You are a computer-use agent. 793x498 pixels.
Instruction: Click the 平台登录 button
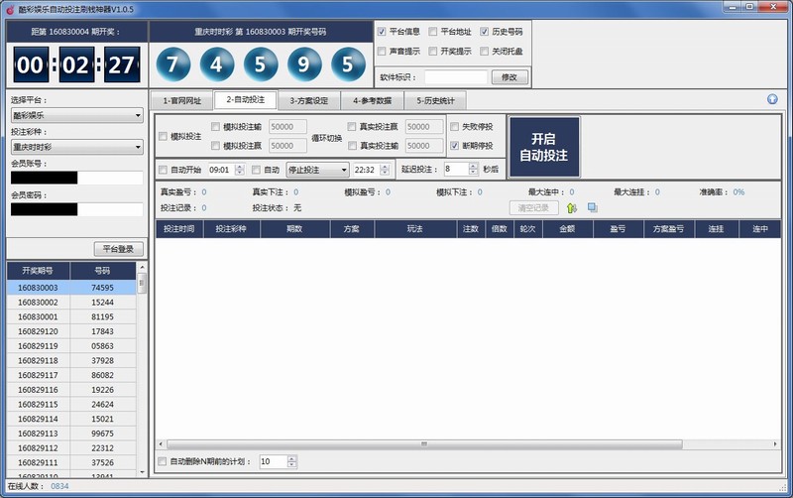(x=119, y=249)
